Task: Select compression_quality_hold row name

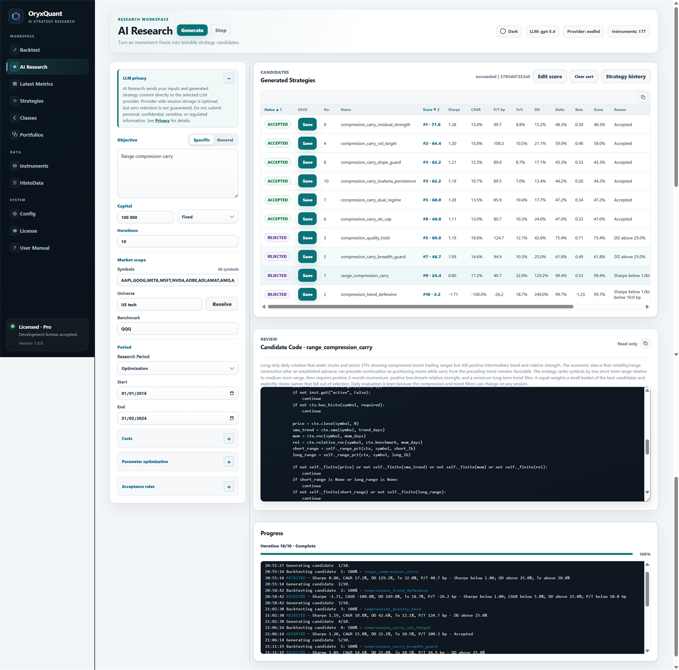Action: [365, 238]
